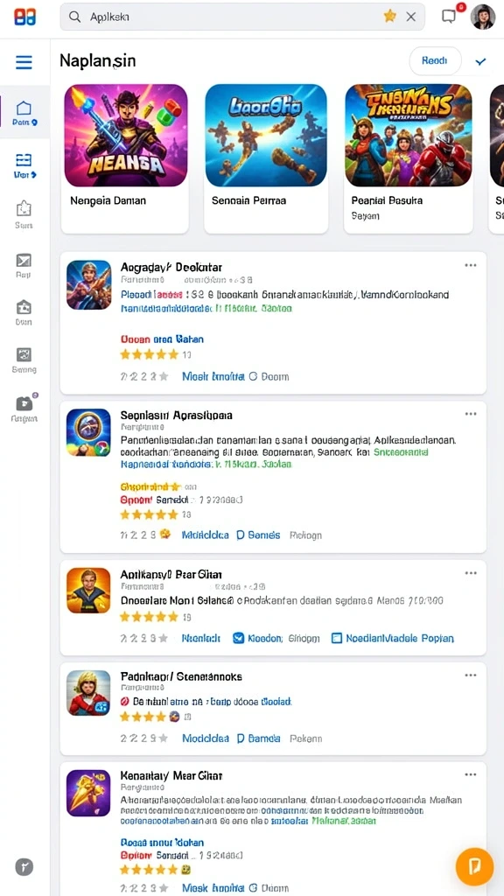Open the hamburger menu icon
Image resolution: width=504 pixels, height=896 pixels.
point(24,62)
